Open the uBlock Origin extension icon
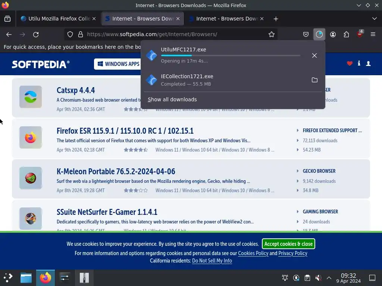This screenshot has height=286, width=382. coord(360,34)
